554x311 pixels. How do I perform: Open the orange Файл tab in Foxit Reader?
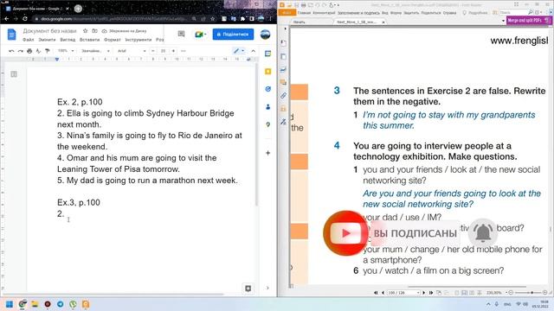pos(287,13)
